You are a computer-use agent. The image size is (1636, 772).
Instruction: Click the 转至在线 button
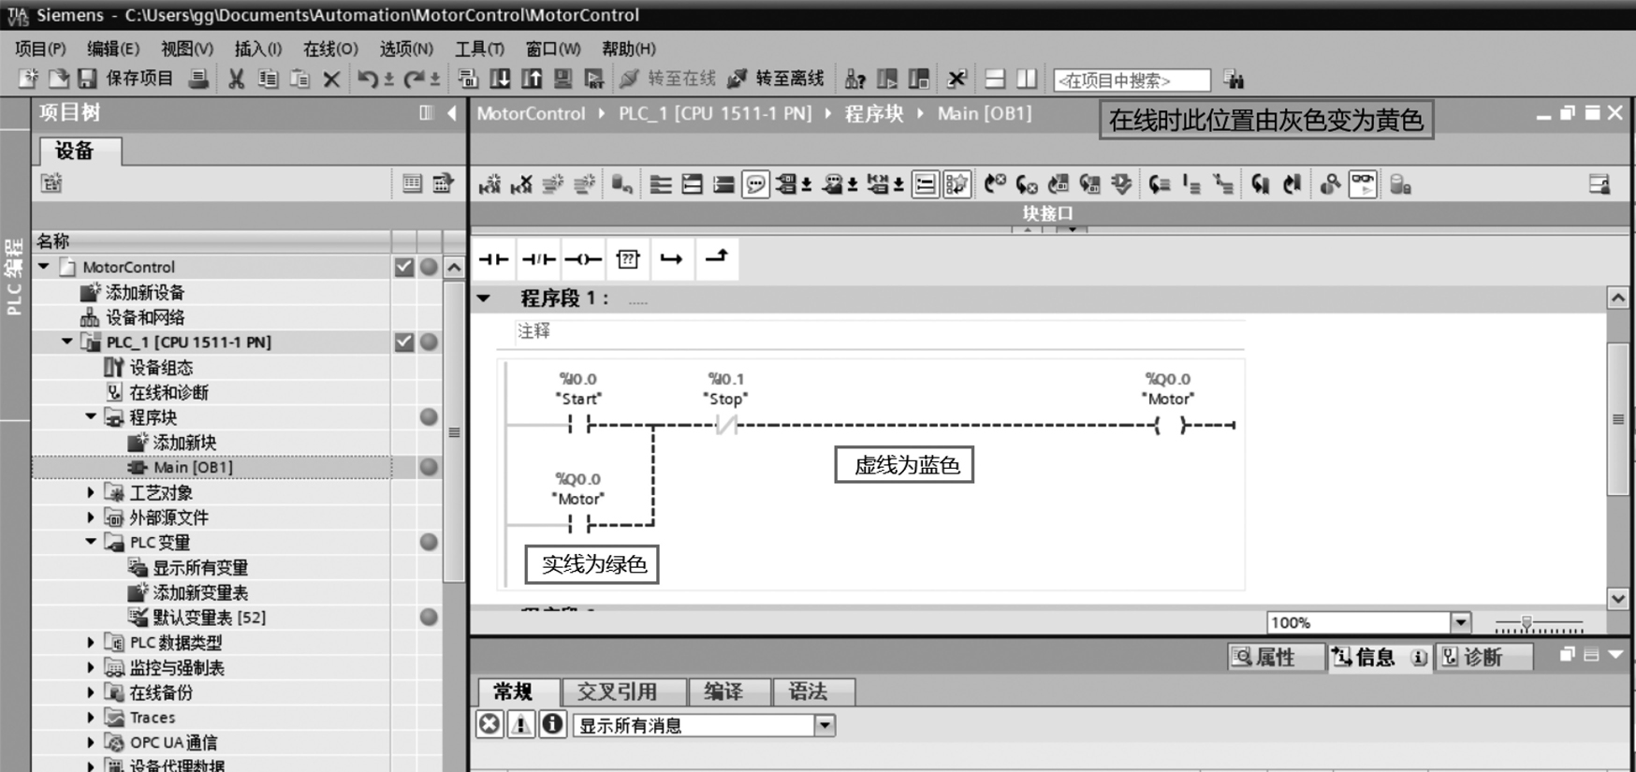[668, 80]
